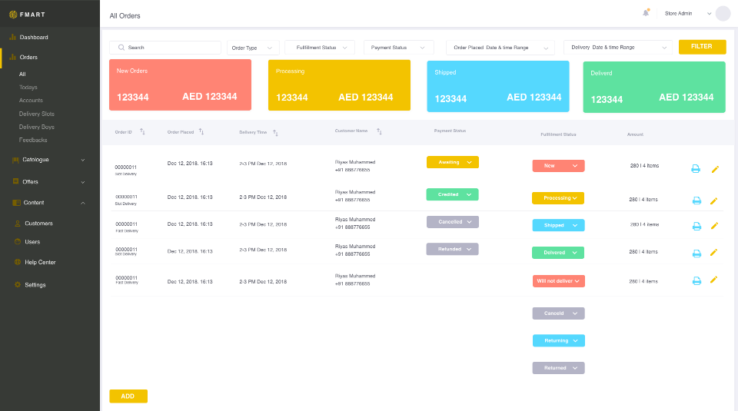The image size is (738, 411).
Task: Click the Store Admin profile avatar
Action: 723,13
